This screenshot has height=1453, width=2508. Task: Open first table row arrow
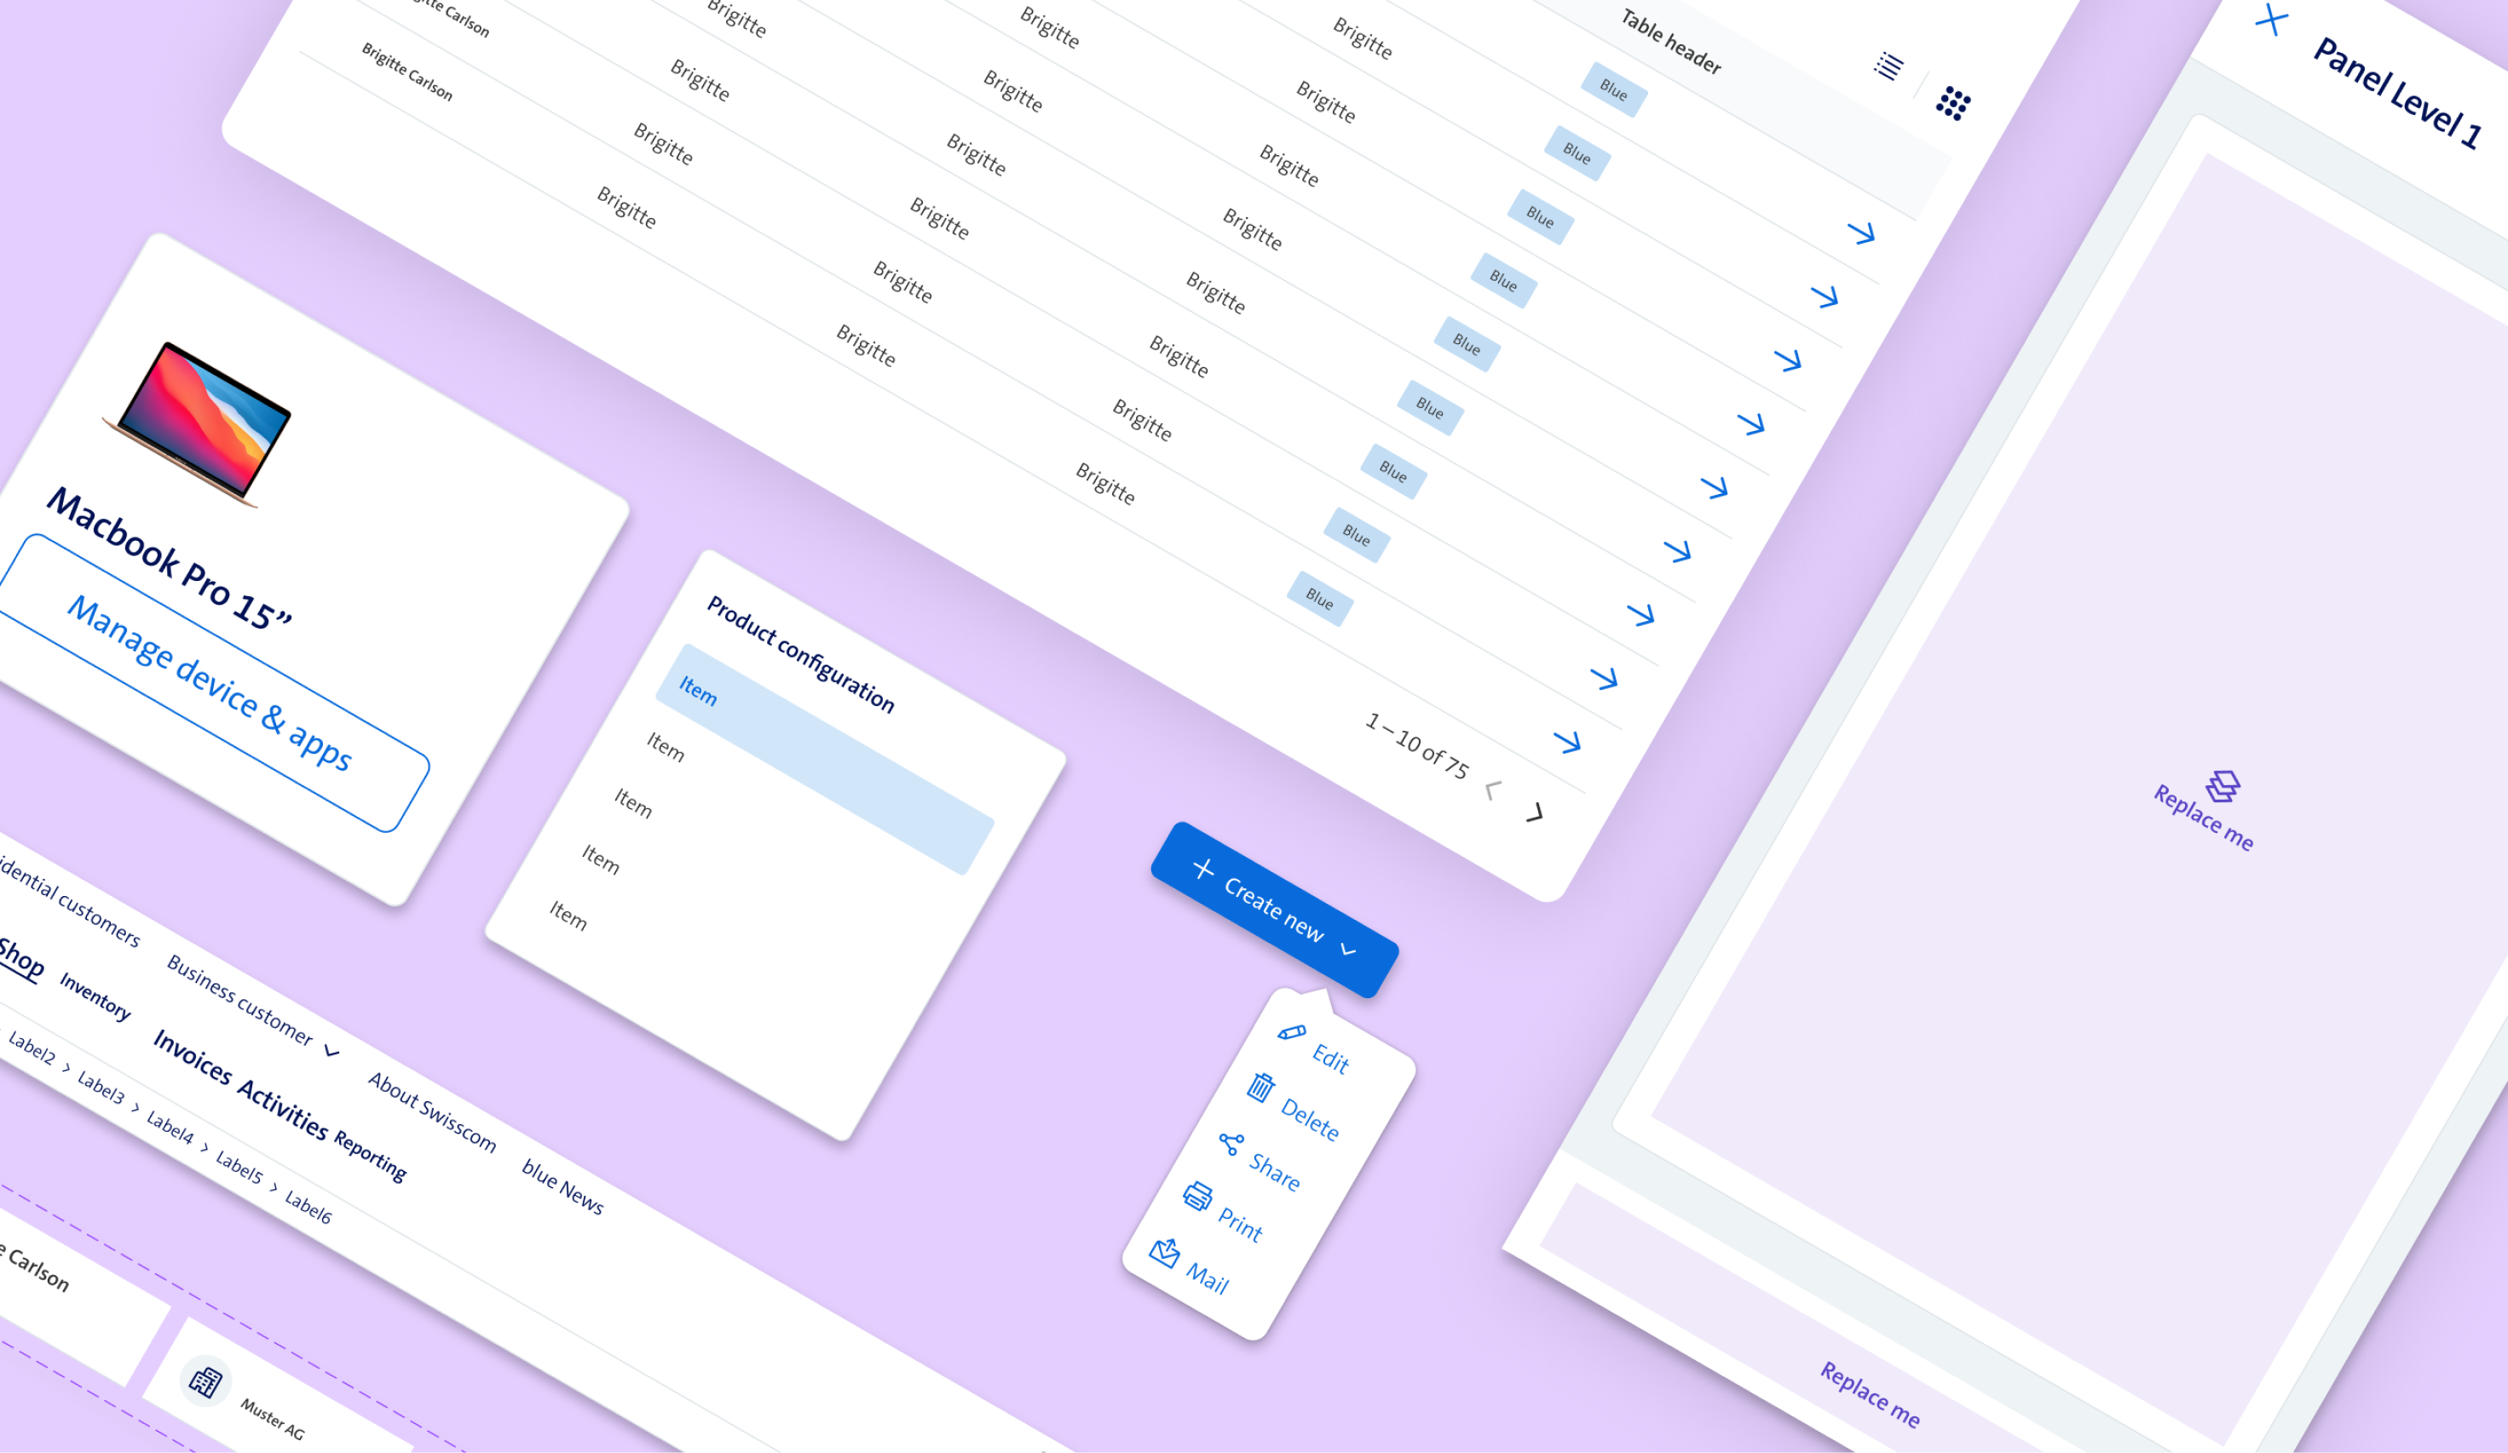1861,233
